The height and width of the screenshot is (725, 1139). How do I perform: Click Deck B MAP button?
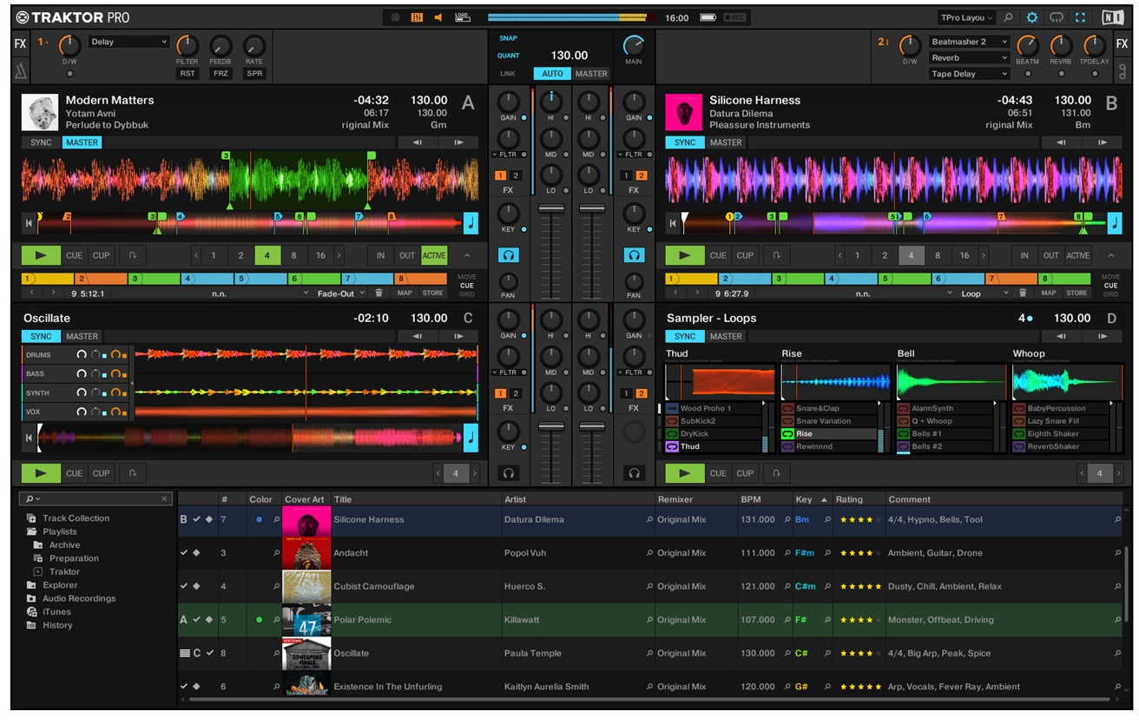pos(1049,293)
